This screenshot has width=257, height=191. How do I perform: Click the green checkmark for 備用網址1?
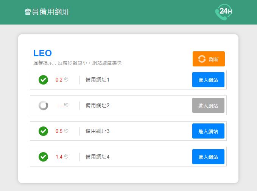pyautogui.click(x=44, y=80)
